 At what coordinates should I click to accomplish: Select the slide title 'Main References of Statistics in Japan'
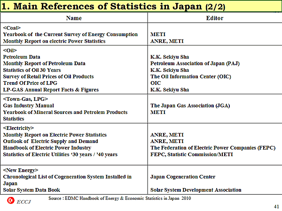[108, 6]
